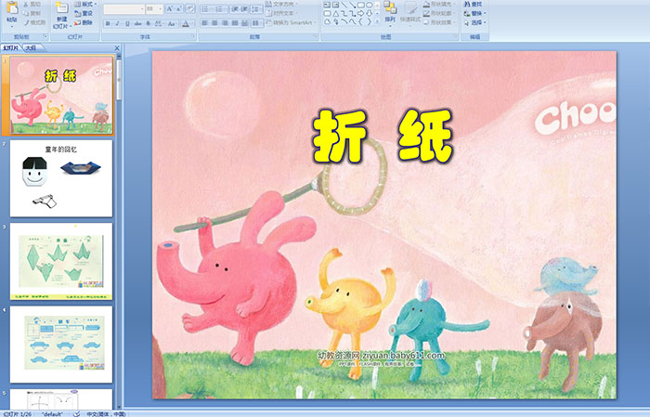Viewport: 650px width, 417px height.
Task: Click the Decrease Indent icon
Action: [235, 8]
